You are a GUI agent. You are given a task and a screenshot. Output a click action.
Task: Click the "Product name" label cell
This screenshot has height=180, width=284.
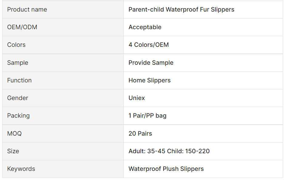coord(27,9)
